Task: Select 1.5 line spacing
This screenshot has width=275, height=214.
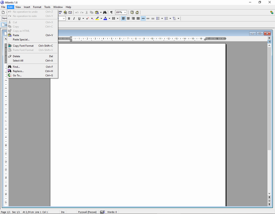Action: tap(148, 19)
